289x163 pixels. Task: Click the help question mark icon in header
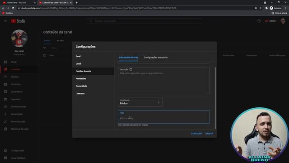pos(259,21)
